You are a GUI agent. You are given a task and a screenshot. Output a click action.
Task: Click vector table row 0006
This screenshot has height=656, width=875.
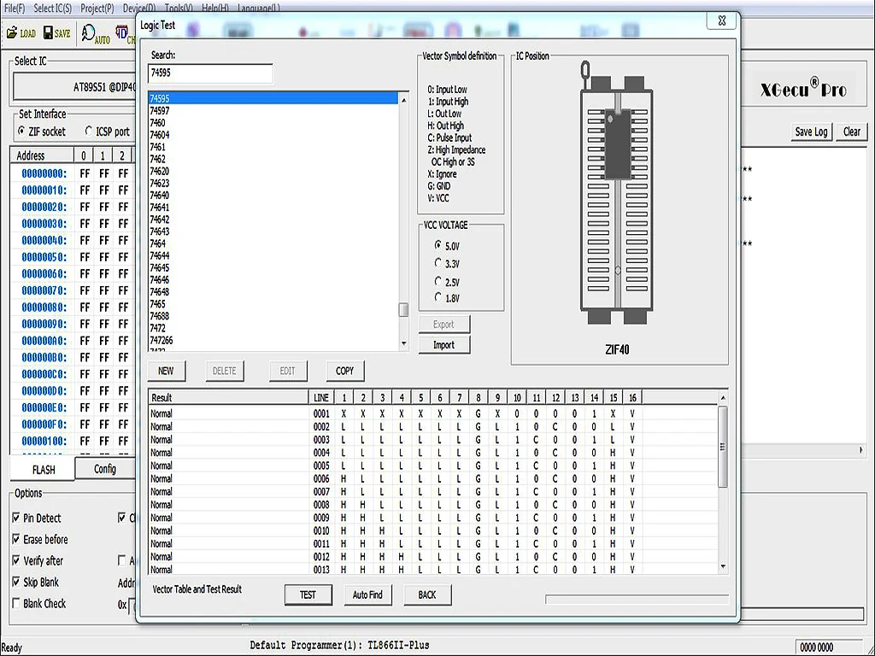tap(433, 478)
